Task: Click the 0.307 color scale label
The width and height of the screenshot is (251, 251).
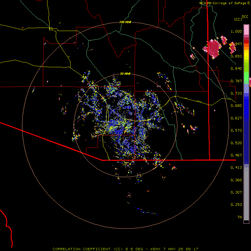Action: point(236,192)
